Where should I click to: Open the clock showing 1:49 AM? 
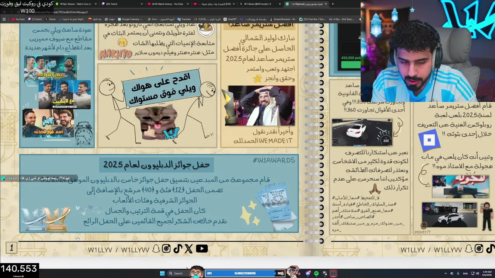point(486,273)
